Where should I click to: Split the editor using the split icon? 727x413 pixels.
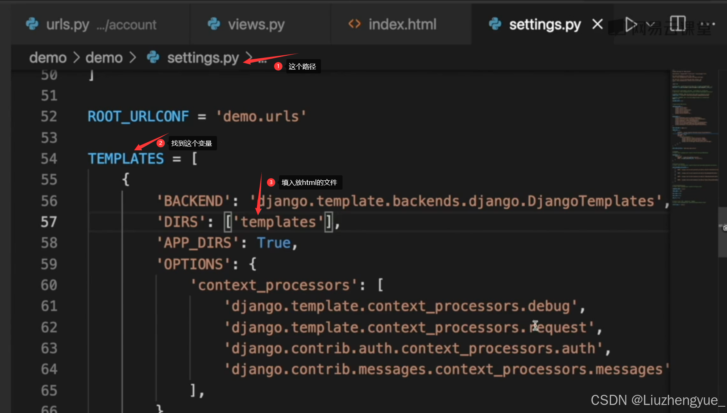tap(677, 24)
